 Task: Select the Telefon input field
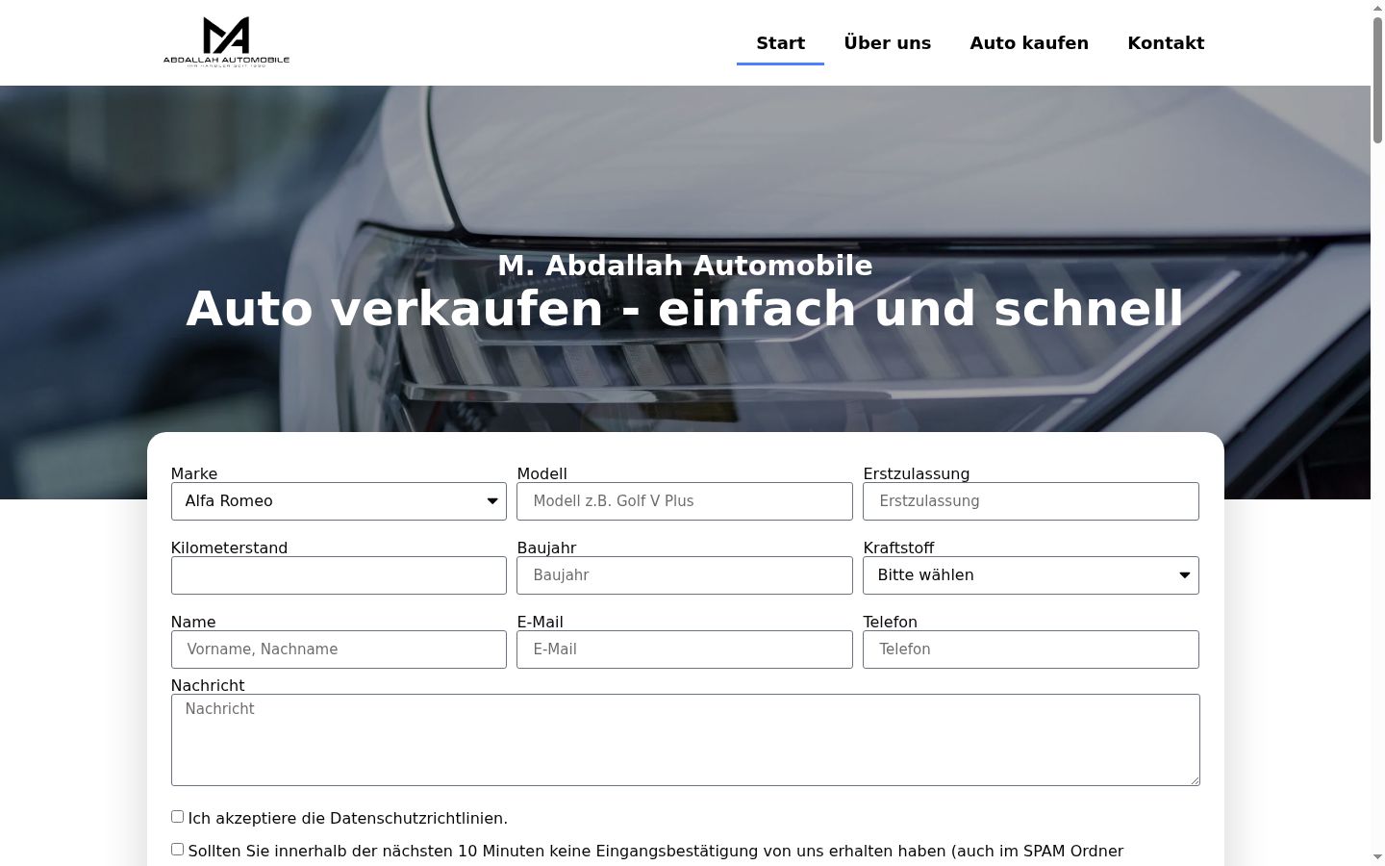(1031, 649)
